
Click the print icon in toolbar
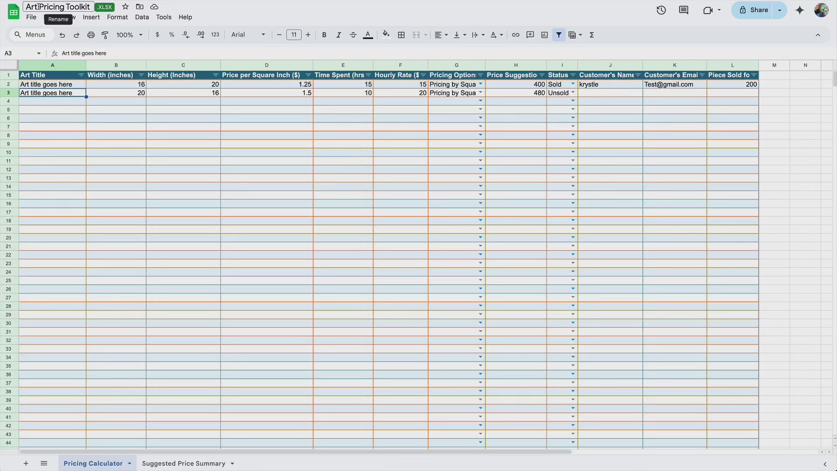91,35
